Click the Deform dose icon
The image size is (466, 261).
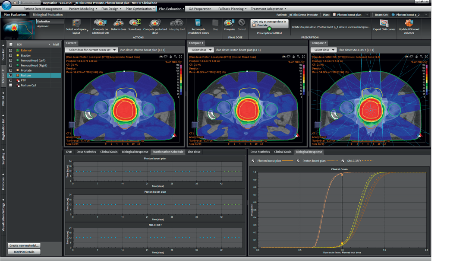coord(118,23)
